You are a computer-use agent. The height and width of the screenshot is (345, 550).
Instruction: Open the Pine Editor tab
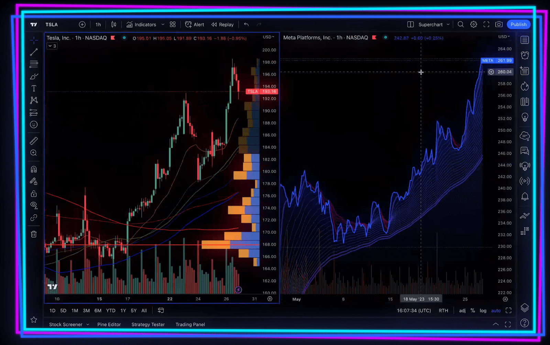(x=109, y=324)
